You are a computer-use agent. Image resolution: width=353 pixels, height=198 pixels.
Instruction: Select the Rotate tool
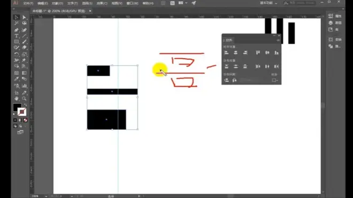click(x=17, y=54)
